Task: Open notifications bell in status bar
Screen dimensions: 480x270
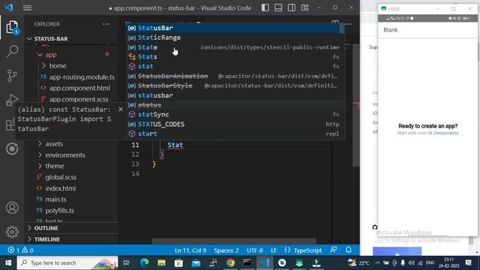Action: coord(348,250)
